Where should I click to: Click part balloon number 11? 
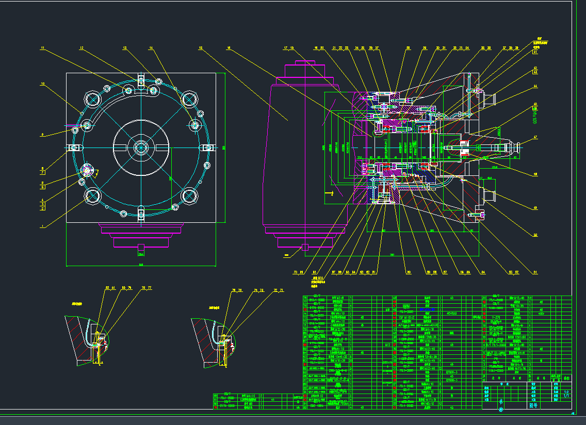(43, 48)
